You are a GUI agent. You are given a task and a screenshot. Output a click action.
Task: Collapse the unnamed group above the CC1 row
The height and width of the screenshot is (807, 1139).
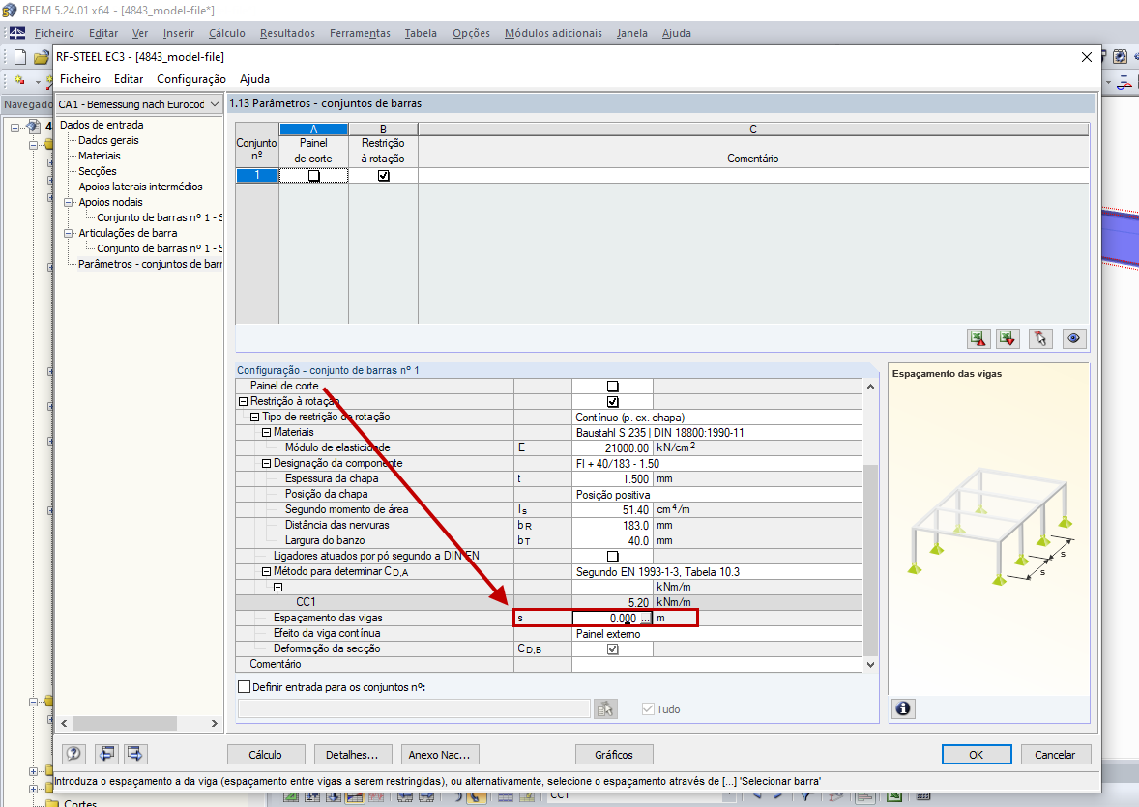[278, 587]
